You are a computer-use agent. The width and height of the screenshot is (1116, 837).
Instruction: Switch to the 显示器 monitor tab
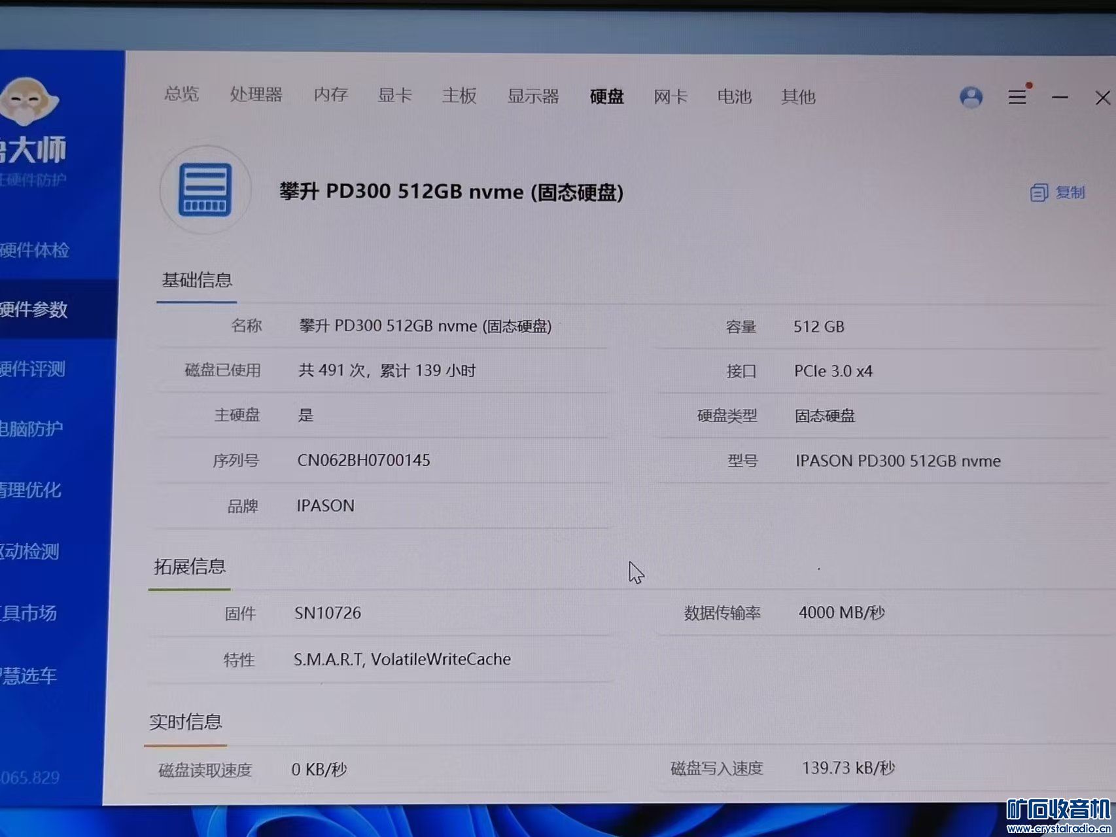[533, 96]
